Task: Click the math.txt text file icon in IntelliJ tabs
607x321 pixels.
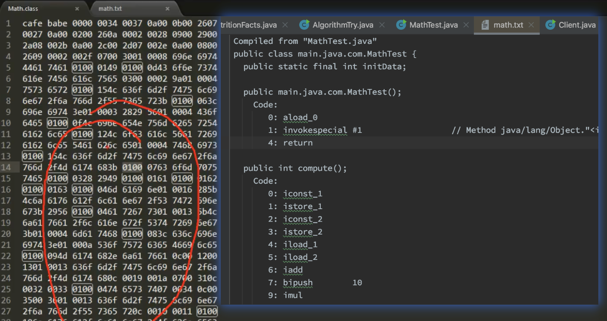Action: coord(485,25)
